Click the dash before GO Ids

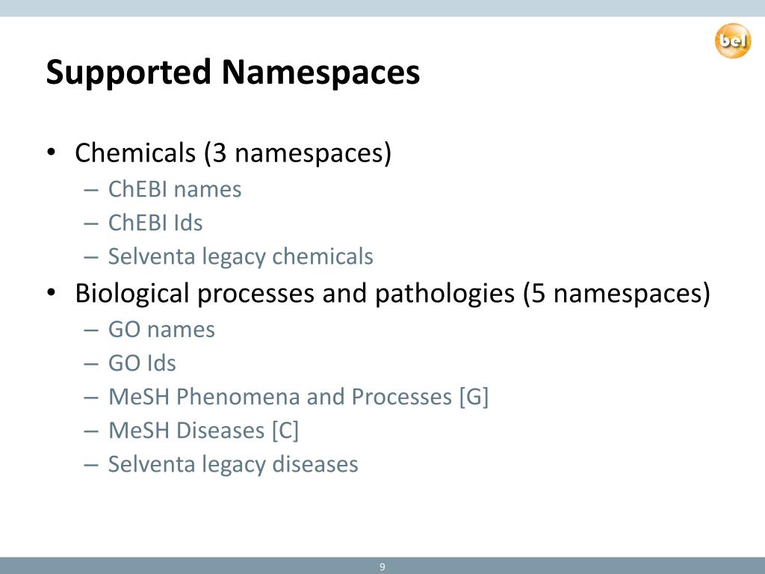point(91,364)
